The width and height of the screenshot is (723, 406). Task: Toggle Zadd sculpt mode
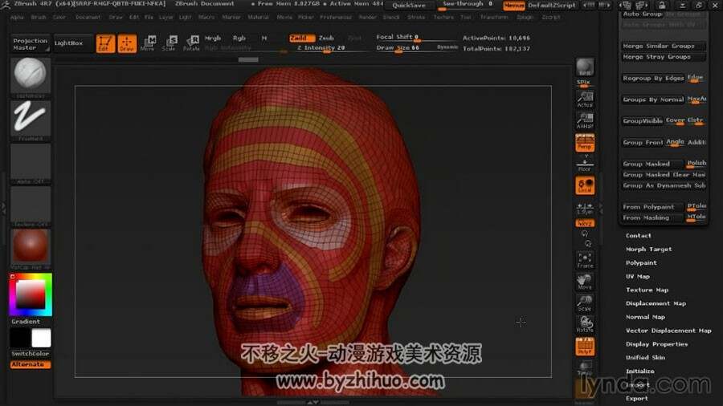(x=302, y=39)
